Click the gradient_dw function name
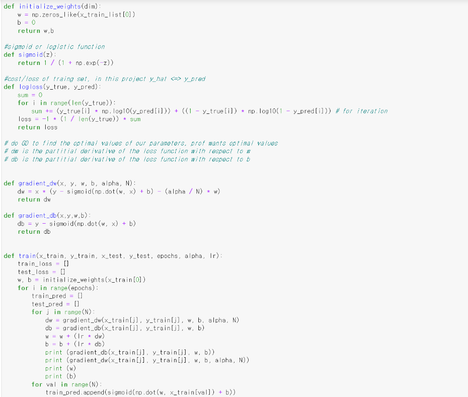 (x=38, y=183)
